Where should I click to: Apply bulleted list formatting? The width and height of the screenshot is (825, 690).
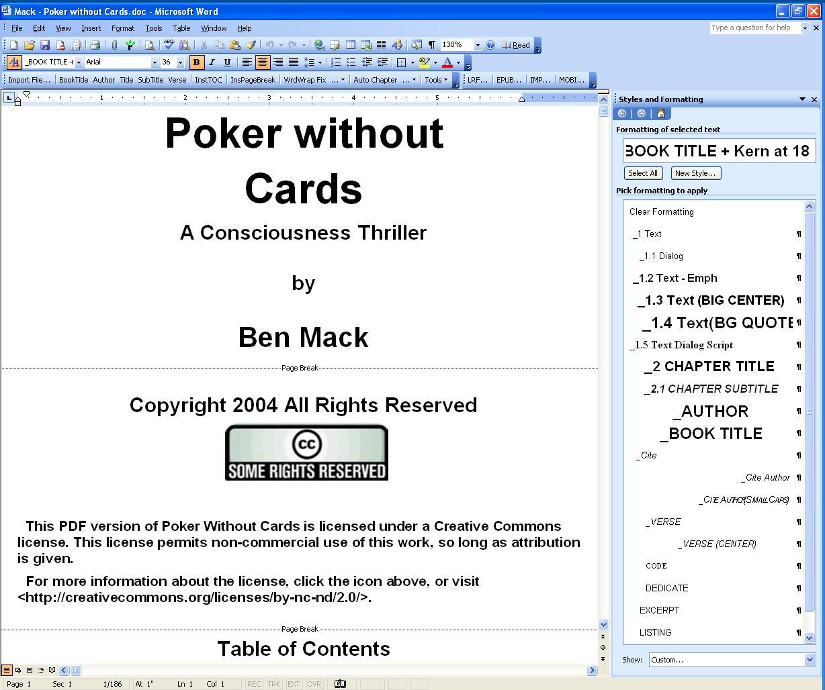[351, 62]
